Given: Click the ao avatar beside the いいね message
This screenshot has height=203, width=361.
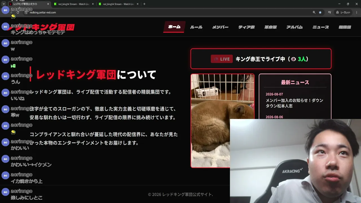Looking at the screenshot, I should (x=5, y=93).
